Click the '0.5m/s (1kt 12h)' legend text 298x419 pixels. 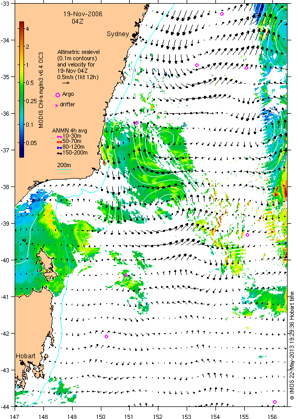click(x=77, y=77)
